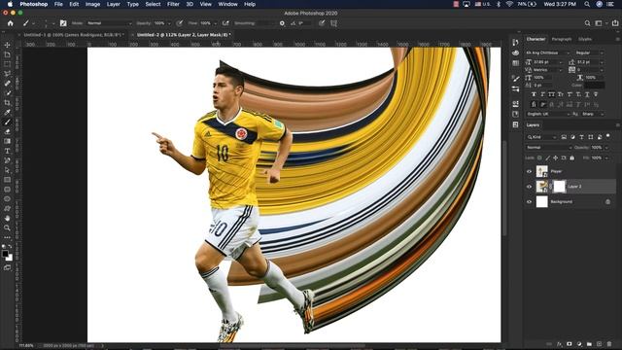Click Wi-Fi status icon in menu bar
Screen dimensions: 622x350
509,4
